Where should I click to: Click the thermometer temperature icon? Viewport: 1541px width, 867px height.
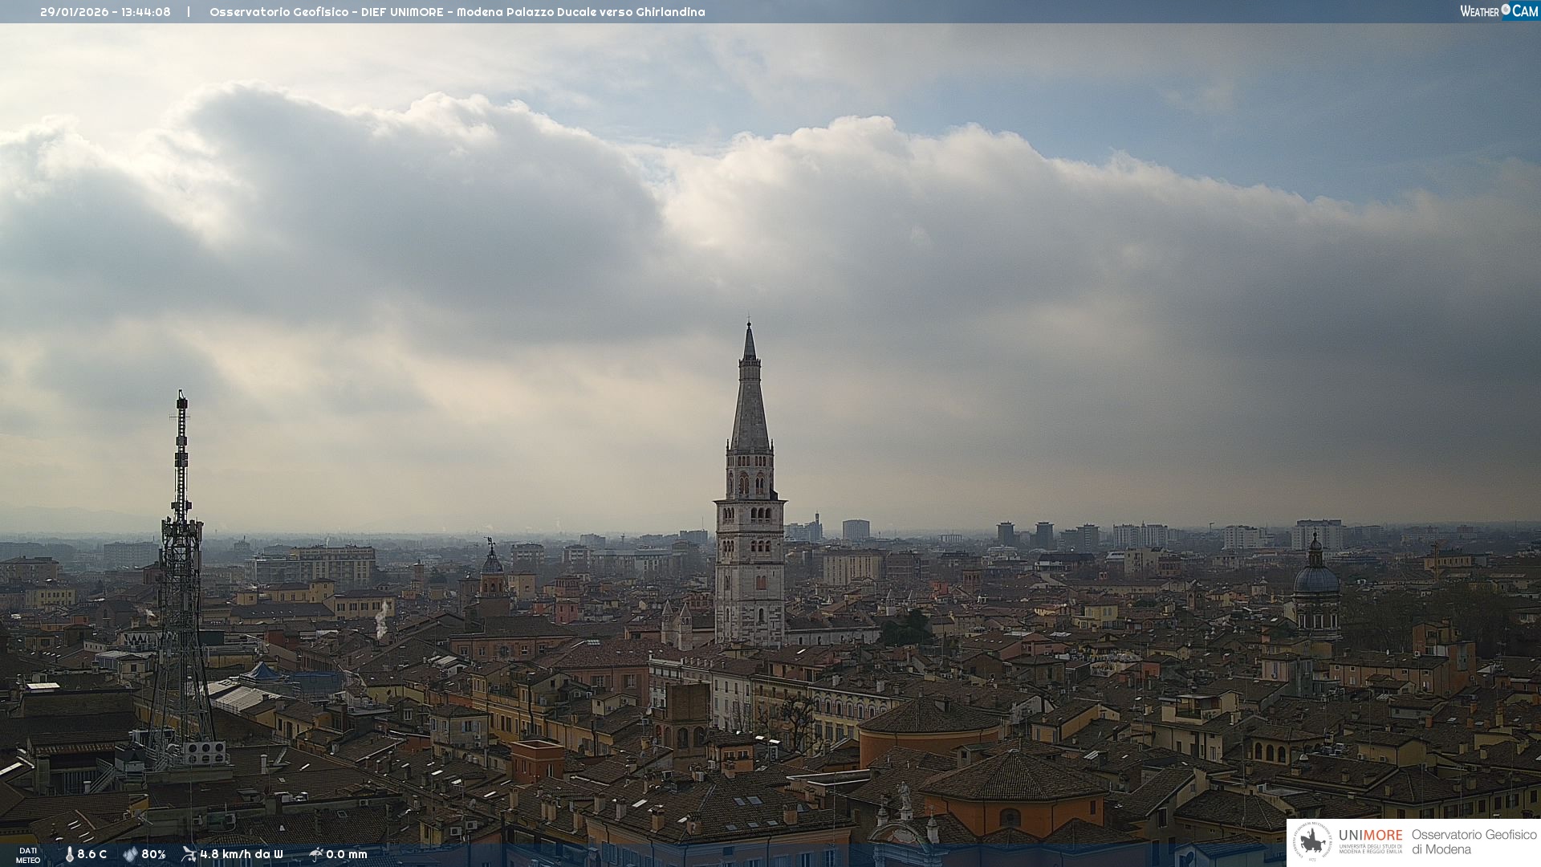tap(70, 854)
